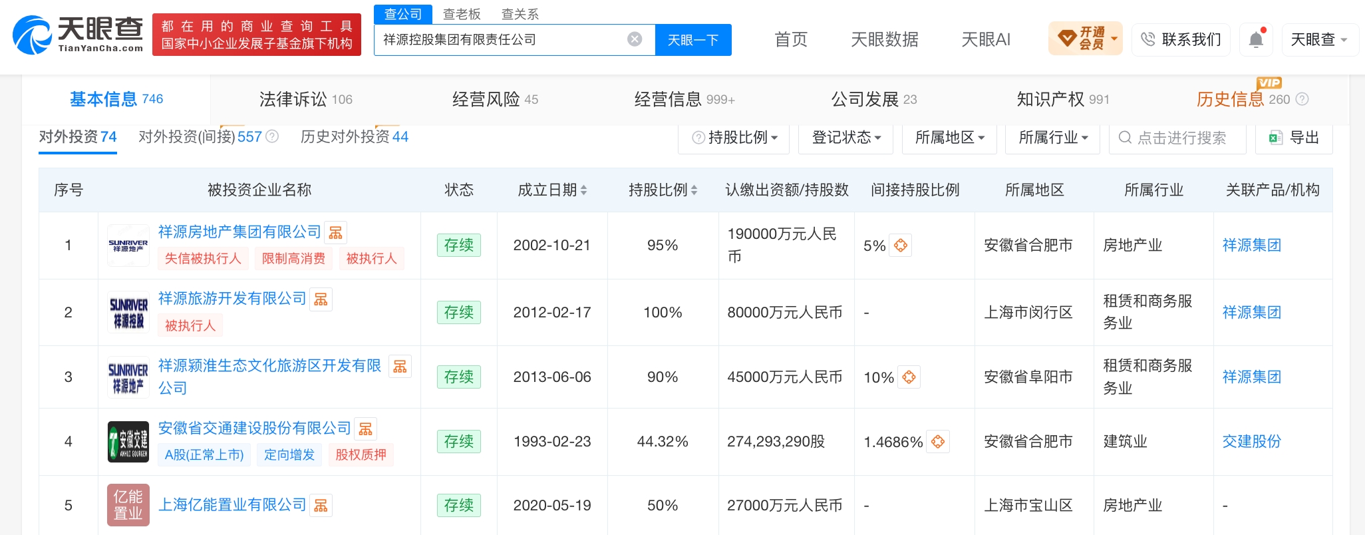1365x535 pixels.
Task: Open the 历史对外投资 44 sub-tab
Action: (x=355, y=137)
